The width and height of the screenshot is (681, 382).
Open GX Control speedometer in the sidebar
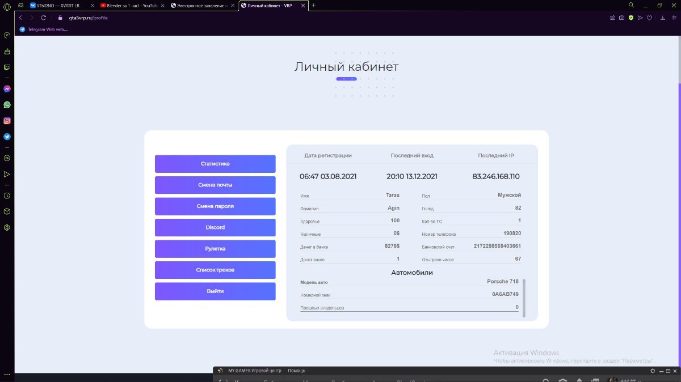[7, 35]
